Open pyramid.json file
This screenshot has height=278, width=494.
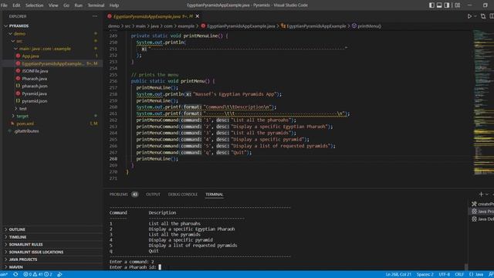[35, 101]
